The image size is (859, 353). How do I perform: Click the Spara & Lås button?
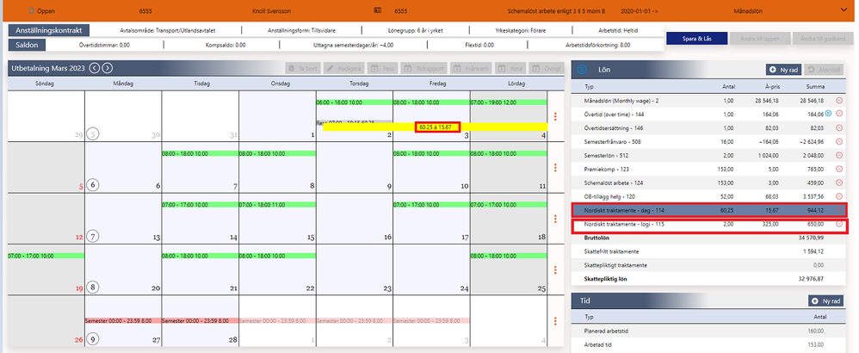point(697,39)
